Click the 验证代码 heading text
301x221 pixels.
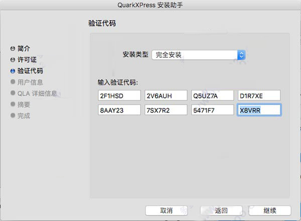102,23
